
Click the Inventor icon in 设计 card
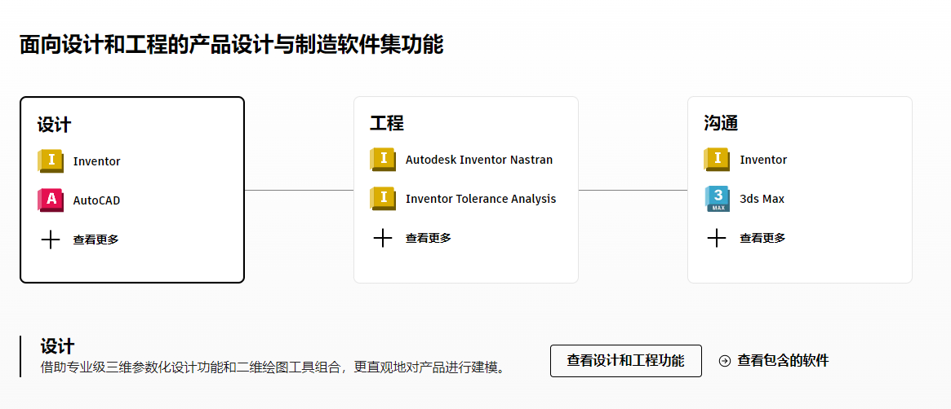pyautogui.click(x=51, y=161)
